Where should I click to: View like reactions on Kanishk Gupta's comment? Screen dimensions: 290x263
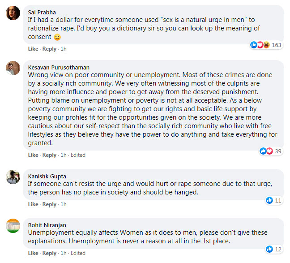pyautogui.click(x=273, y=200)
